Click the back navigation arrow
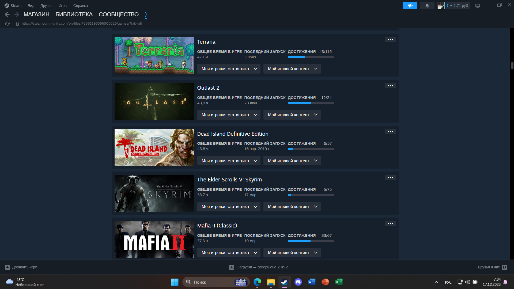Image resolution: width=514 pixels, height=289 pixels. click(x=7, y=14)
